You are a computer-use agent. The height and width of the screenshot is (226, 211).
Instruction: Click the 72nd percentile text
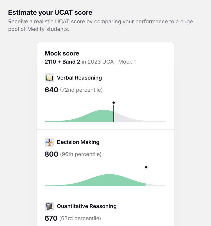click(x=81, y=90)
